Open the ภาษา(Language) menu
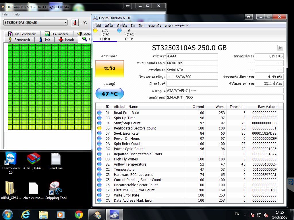The image size is (294, 220). (177, 25)
